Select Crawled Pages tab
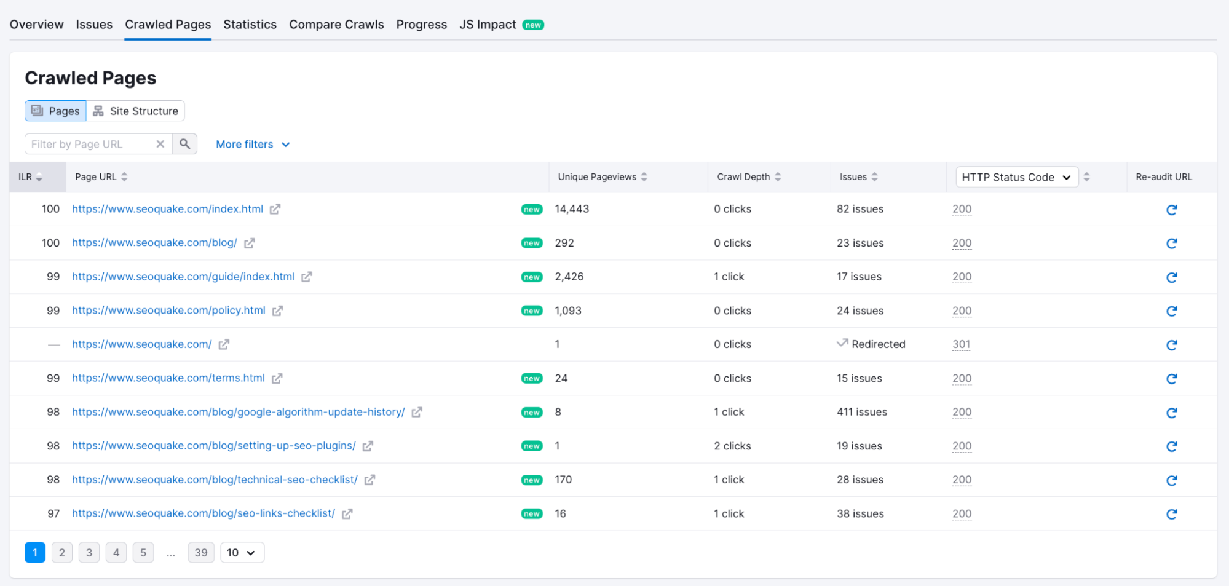The height and width of the screenshot is (586, 1229). (x=168, y=25)
